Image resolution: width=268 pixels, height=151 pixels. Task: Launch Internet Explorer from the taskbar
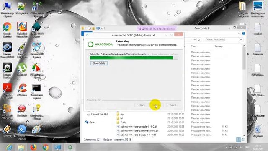coord(9,147)
